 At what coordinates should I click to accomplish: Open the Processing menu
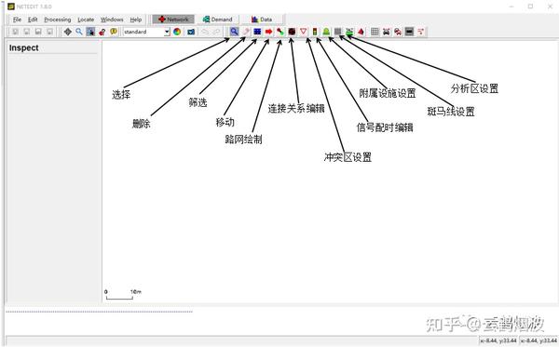click(58, 20)
